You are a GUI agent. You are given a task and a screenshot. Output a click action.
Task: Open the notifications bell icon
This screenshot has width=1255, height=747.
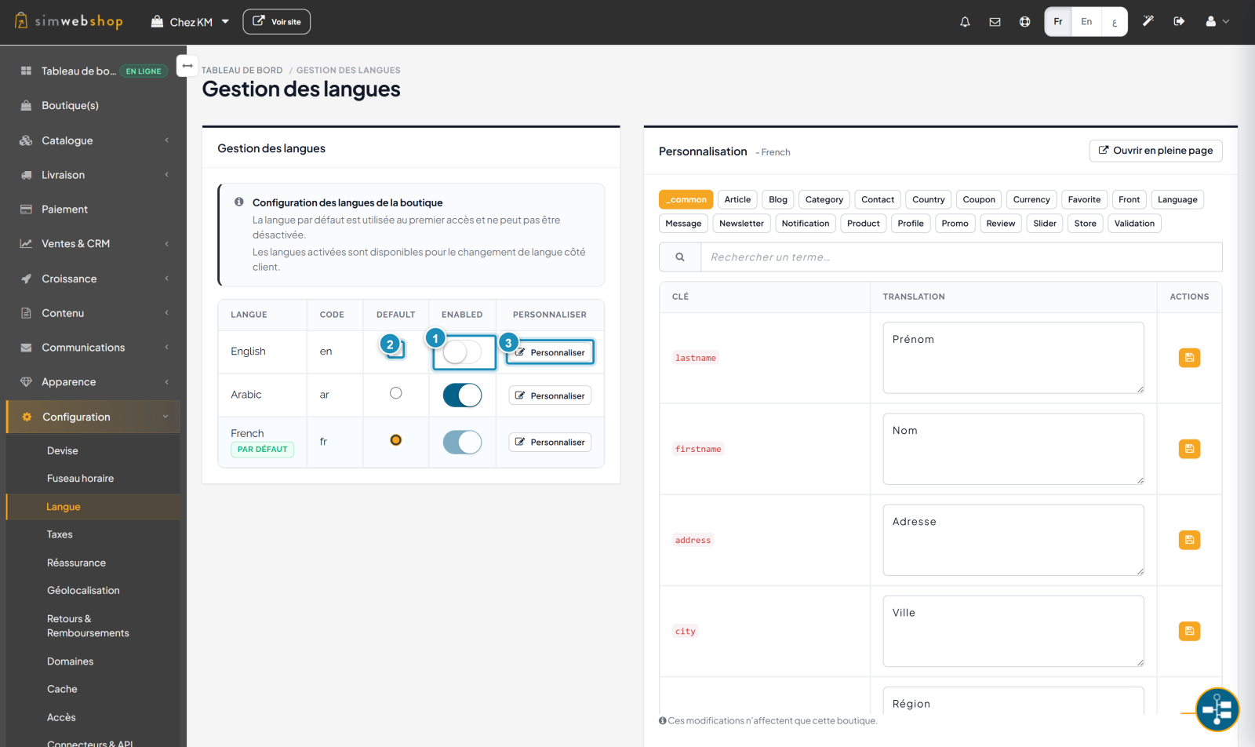tap(965, 22)
